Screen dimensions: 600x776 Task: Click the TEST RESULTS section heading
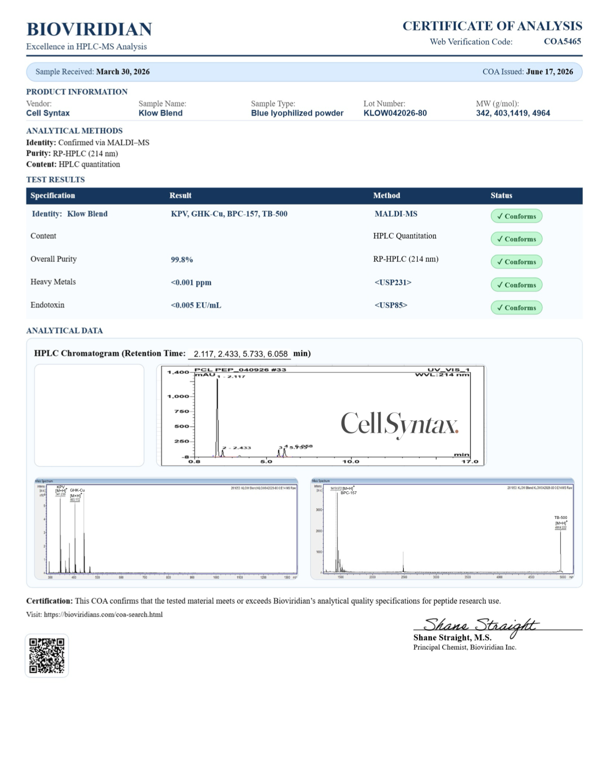pos(55,179)
